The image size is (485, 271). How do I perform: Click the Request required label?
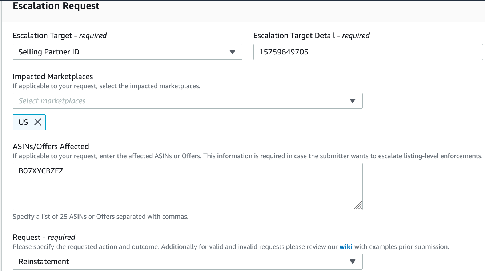44,237
